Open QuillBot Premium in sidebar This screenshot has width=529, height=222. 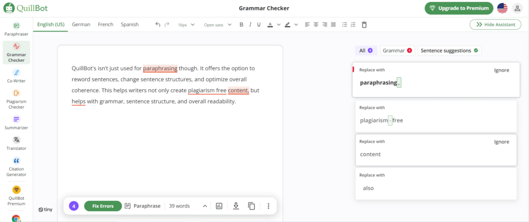(x=16, y=196)
